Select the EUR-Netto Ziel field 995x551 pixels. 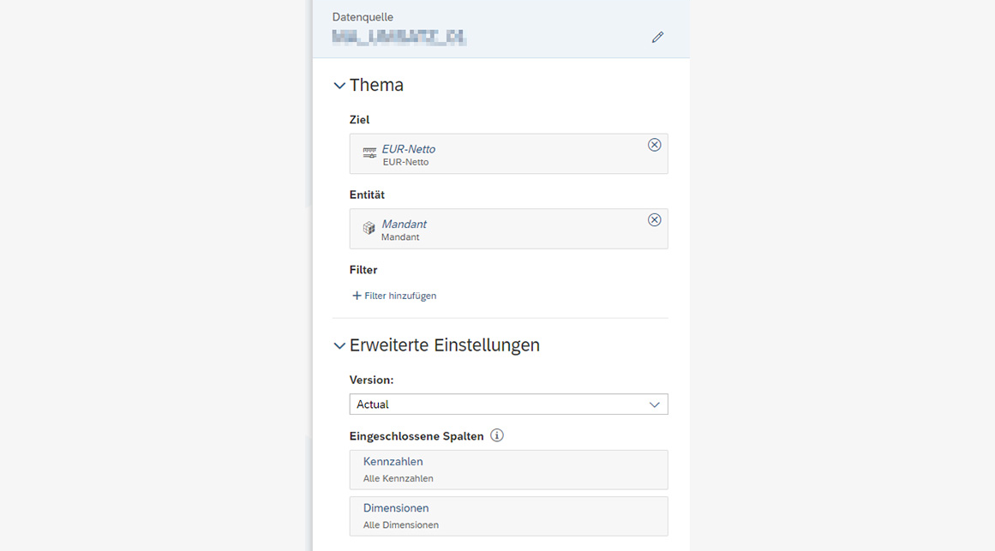coord(508,153)
